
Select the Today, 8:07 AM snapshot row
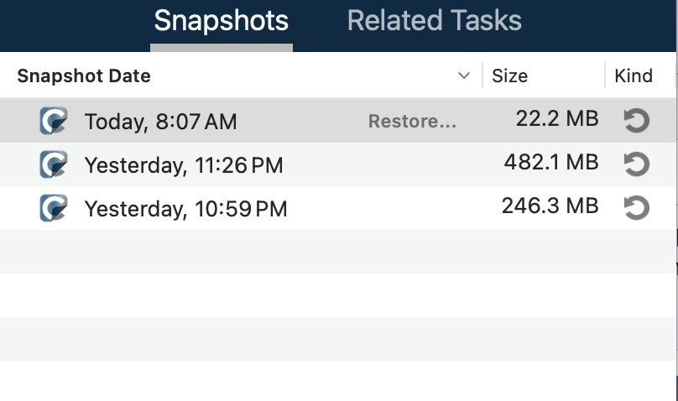coord(337,121)
